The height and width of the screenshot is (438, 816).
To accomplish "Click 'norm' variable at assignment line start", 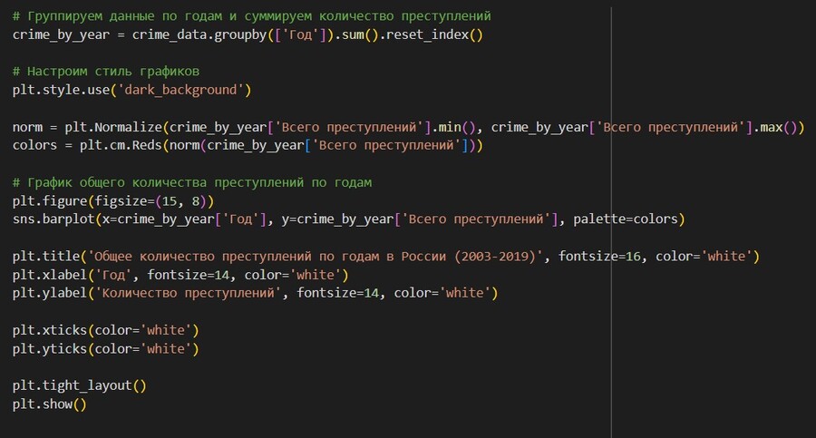I will tap(27, 127).
